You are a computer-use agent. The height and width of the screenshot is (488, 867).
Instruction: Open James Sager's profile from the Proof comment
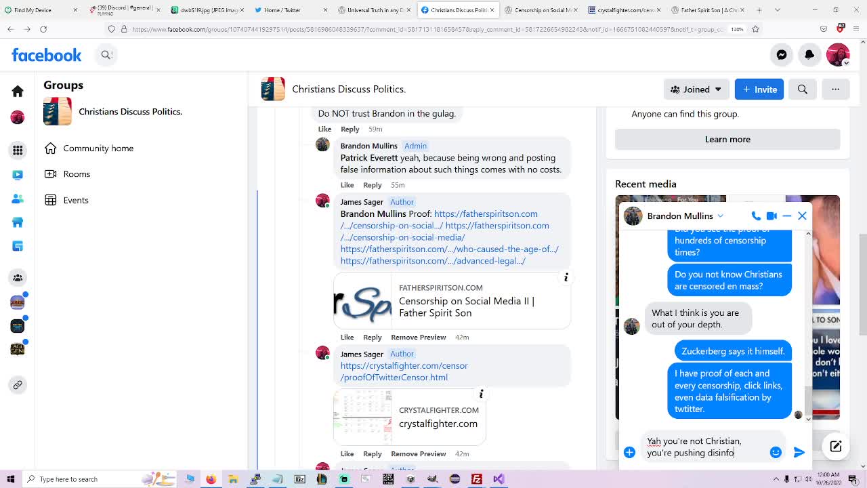pos(362,202)
